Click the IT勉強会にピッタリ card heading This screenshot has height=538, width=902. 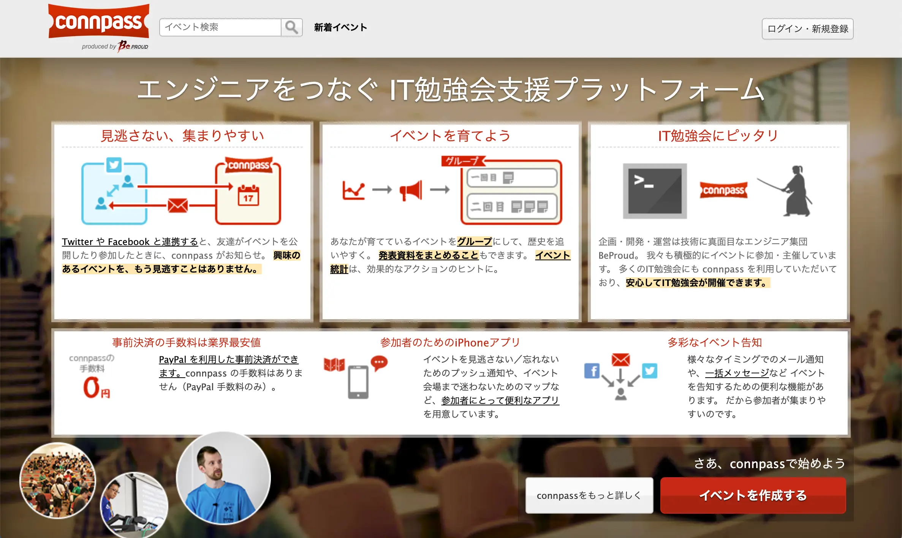pos(718,136)
